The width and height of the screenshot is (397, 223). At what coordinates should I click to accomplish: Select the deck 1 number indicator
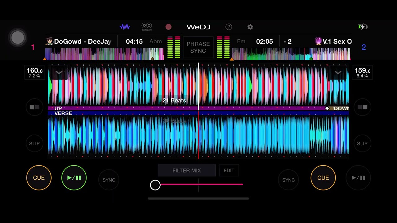point(33,47)
